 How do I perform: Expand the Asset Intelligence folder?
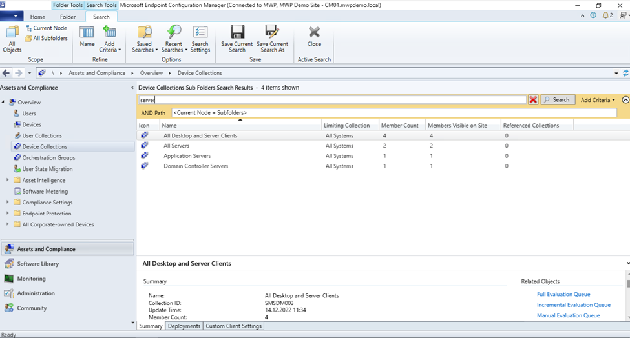[x=7, y=180]
